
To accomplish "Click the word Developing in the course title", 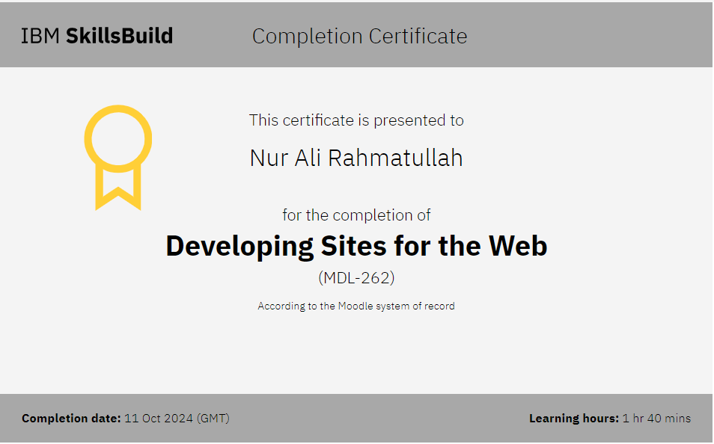I will [x=239, y=246].
